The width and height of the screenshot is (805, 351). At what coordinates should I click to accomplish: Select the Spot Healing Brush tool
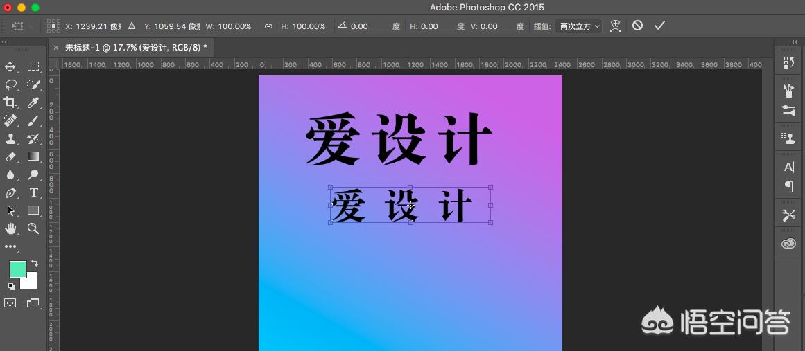pos(10,120)
